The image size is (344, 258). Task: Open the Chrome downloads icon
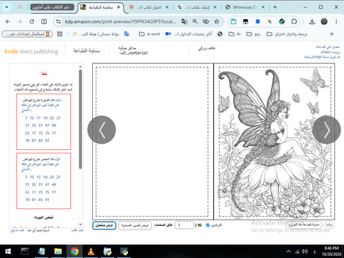(312, 21)
